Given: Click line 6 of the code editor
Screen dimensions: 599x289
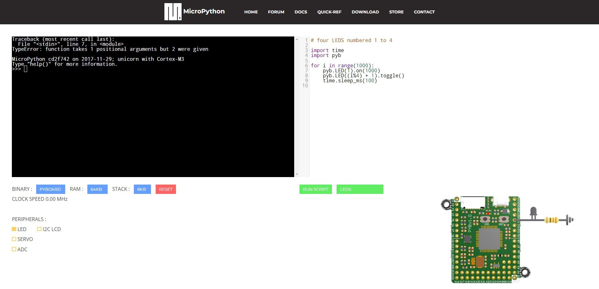Looking at the screenshot, I should click(342, 65).
